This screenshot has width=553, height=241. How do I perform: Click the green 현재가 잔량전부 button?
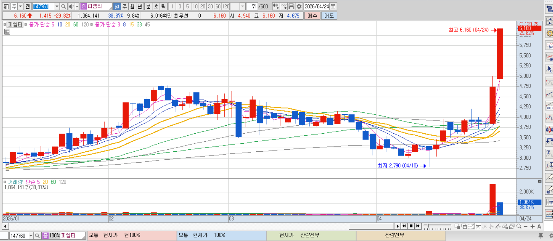[311, 236]
